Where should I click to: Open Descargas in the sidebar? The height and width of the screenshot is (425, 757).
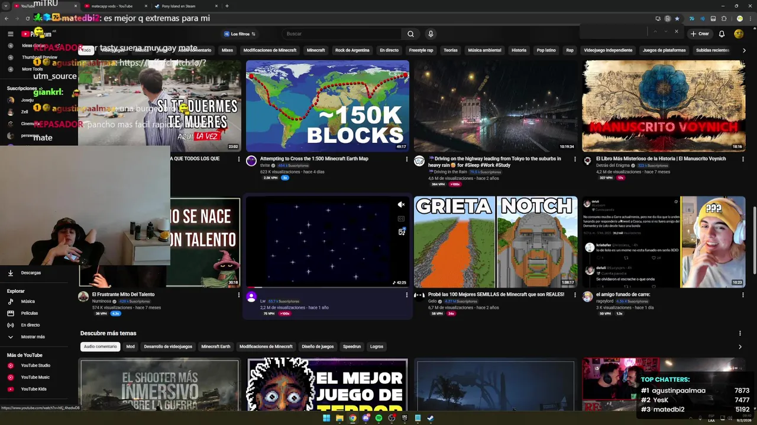point(31,273)
